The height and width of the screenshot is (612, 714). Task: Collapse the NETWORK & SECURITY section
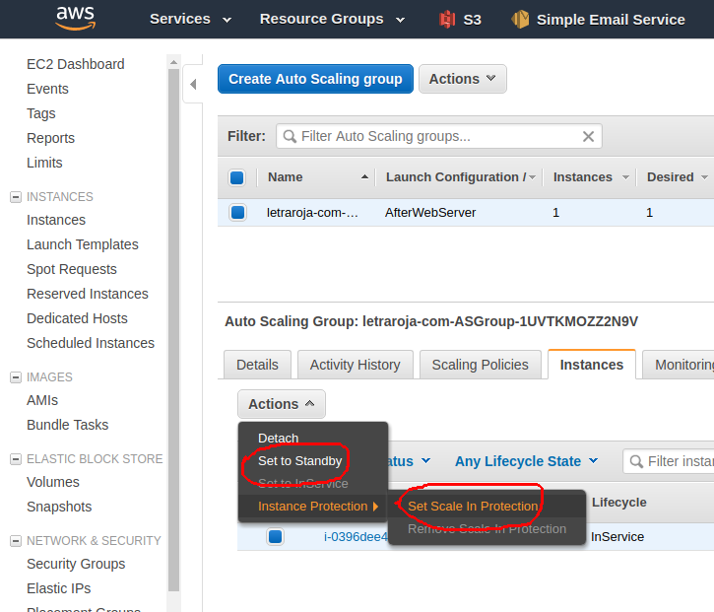(x=16, y=541)
